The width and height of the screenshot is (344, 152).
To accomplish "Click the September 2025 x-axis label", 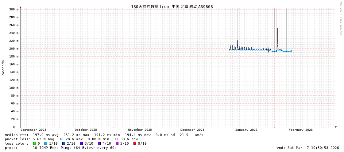I will click(x=33, y=130).
